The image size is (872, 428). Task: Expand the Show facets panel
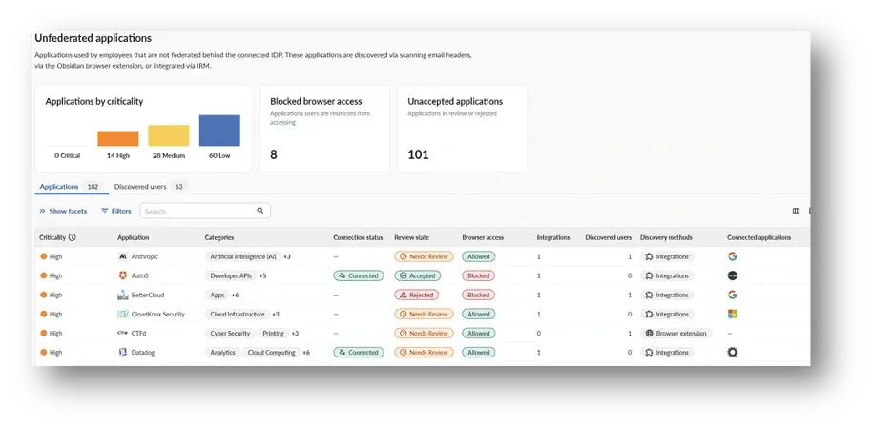63,211
